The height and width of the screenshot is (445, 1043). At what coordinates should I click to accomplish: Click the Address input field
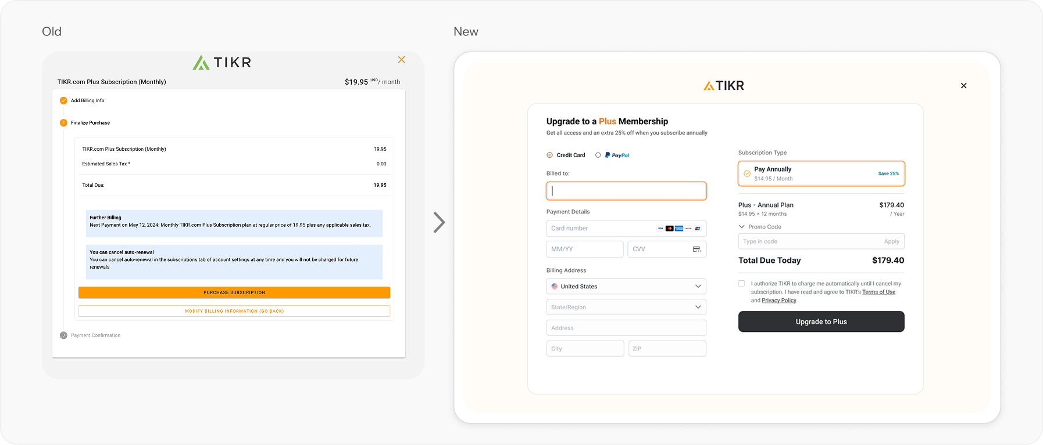tap(626, 328)
